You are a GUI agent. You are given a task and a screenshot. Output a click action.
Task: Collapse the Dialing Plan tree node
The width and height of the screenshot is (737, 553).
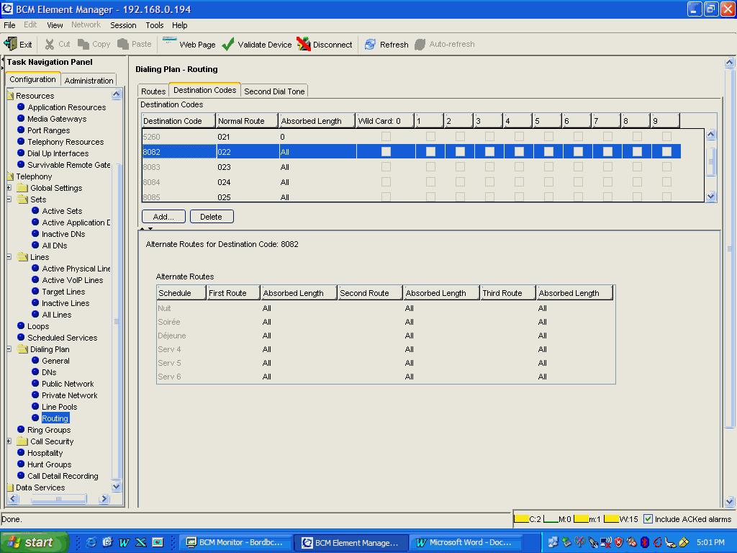click(9, 349)
